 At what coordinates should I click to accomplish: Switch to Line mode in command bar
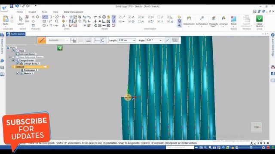[x=97, y=40]
